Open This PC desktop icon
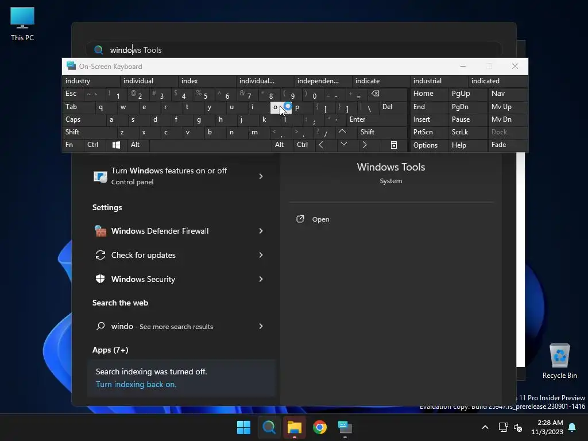The height and width of the screenshot is (441, 588). (22, 24)
